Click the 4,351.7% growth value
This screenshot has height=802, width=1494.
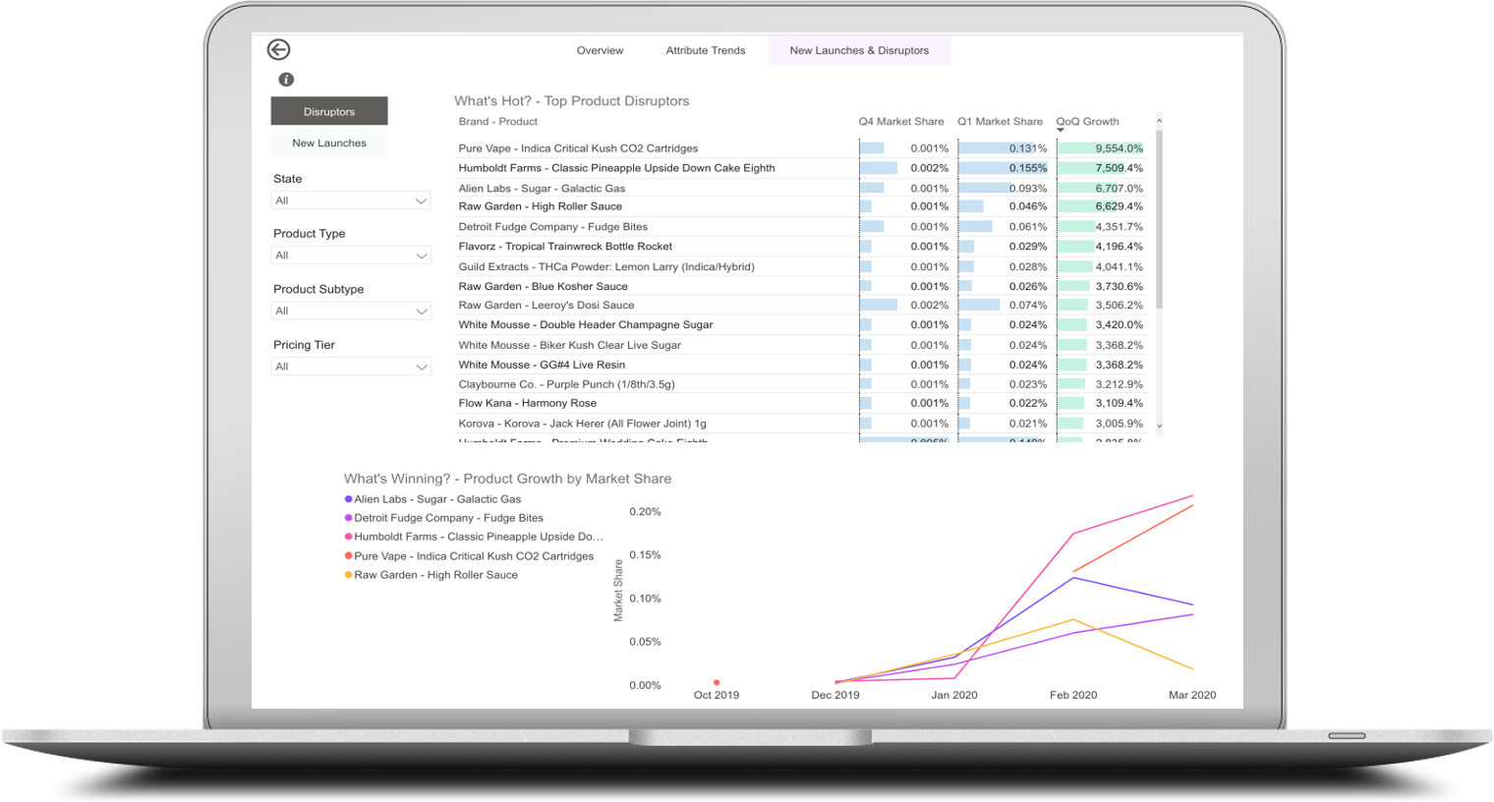point(1119,227)
